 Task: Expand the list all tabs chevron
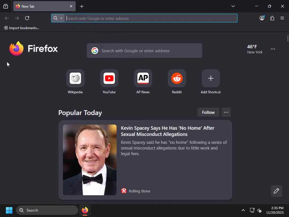tap(233, 6)
